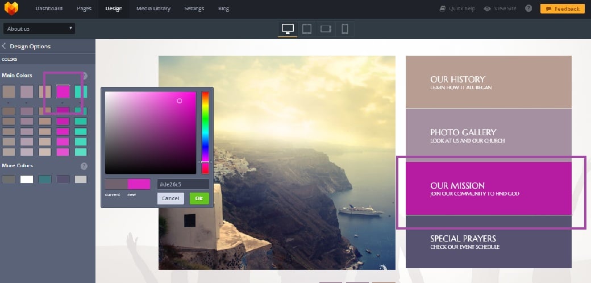Click the orange Feedback button

[561, 9]
